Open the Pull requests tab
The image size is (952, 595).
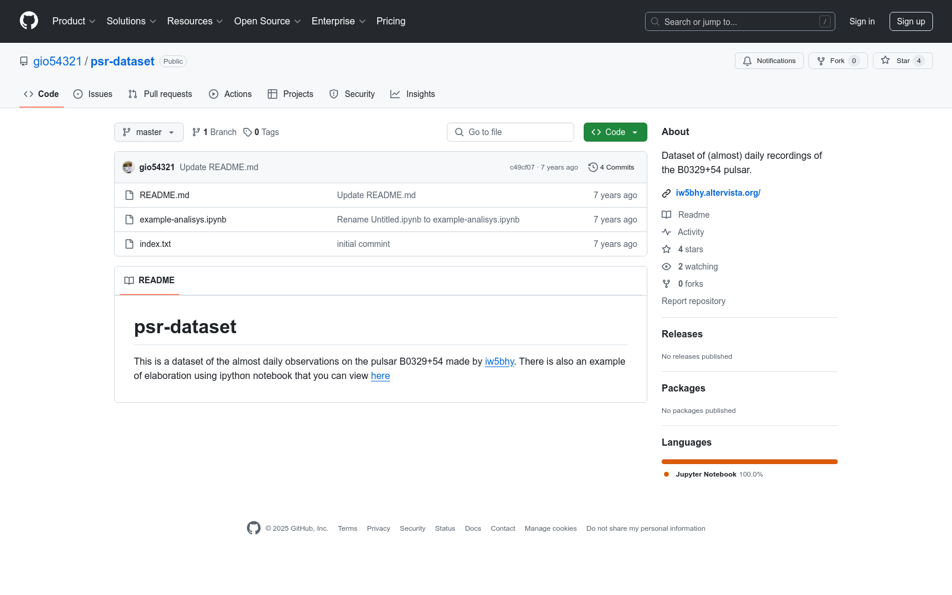pyautogui.click(x=160, y=94)
